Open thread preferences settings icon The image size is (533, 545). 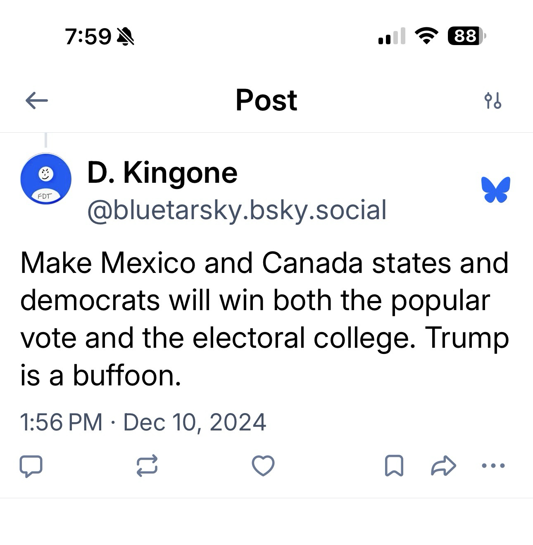[x=493, y=100]
